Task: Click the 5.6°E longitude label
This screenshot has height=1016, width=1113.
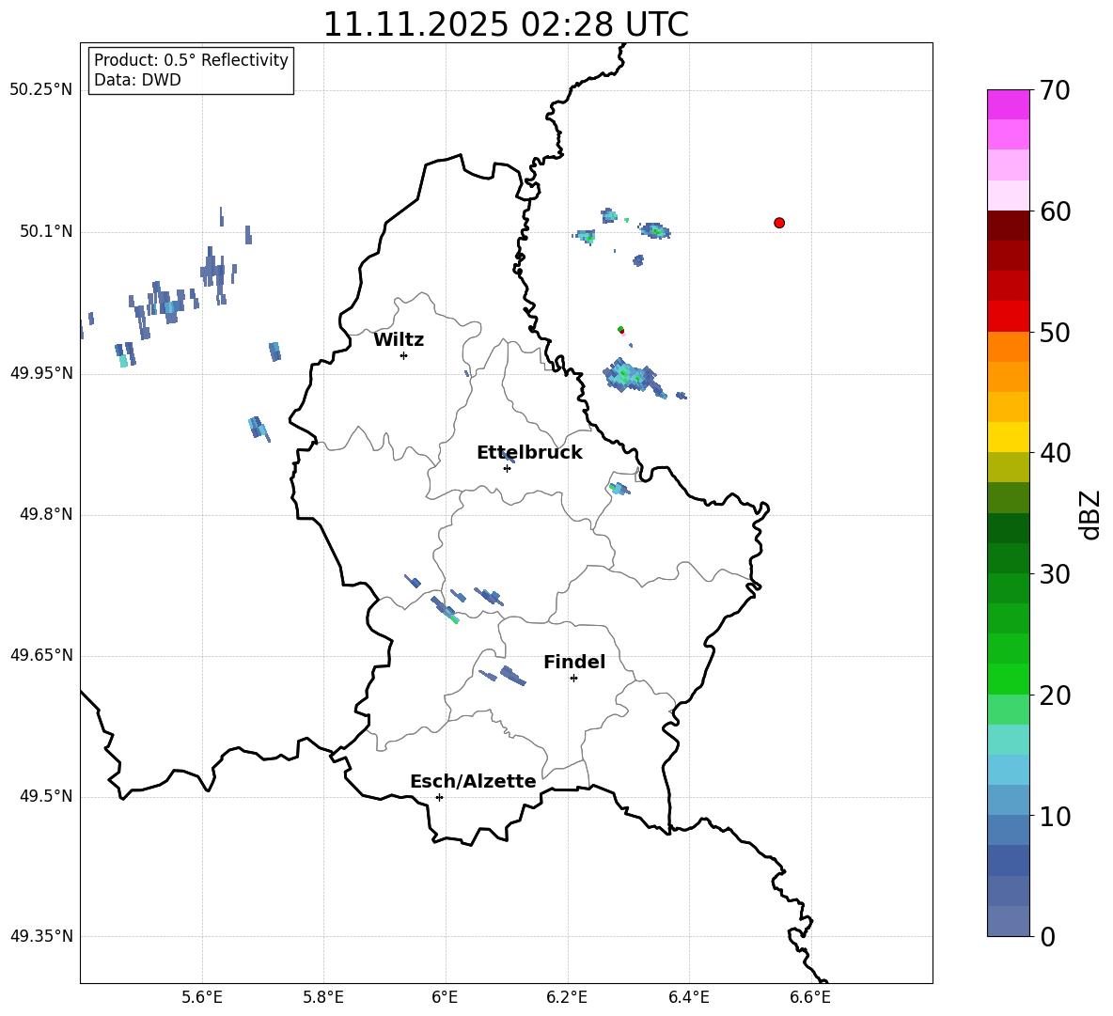Action: (202, 997)
